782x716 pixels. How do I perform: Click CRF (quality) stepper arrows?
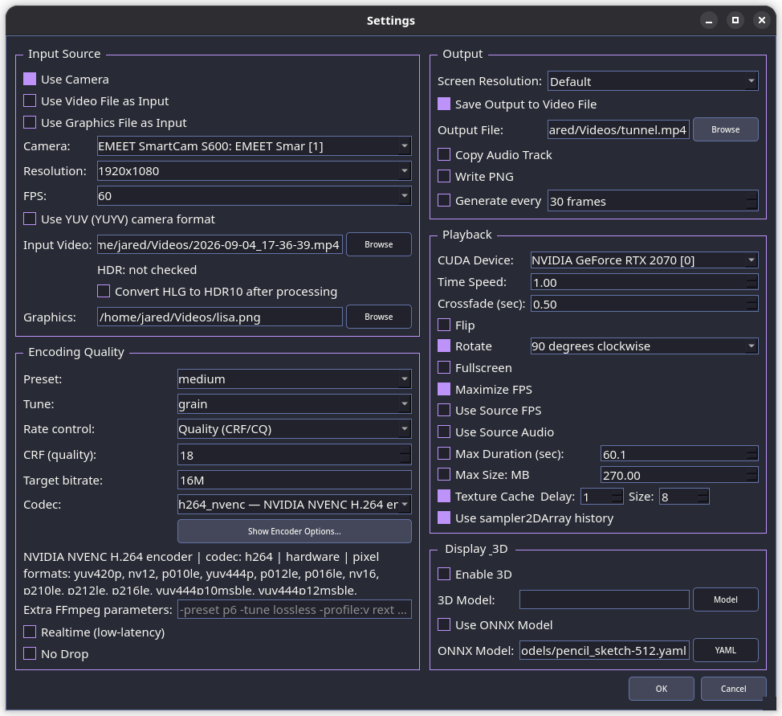tap(405, 455)
